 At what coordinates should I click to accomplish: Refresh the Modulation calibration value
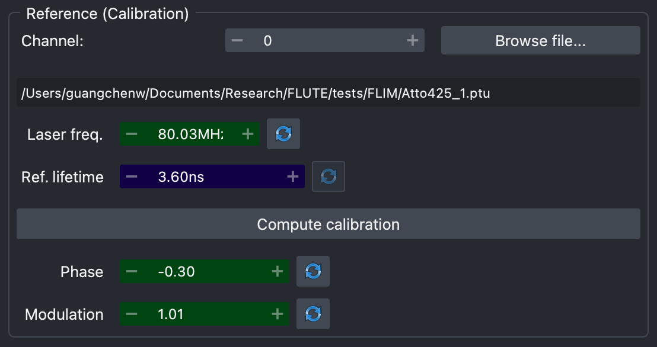click(312, 314)
